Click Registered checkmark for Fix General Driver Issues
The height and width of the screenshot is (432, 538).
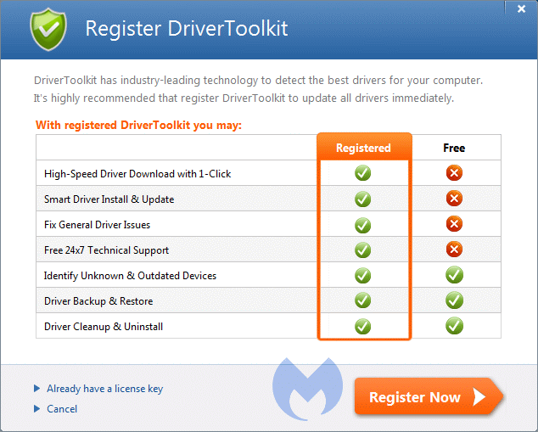click(x=363, y=225)
